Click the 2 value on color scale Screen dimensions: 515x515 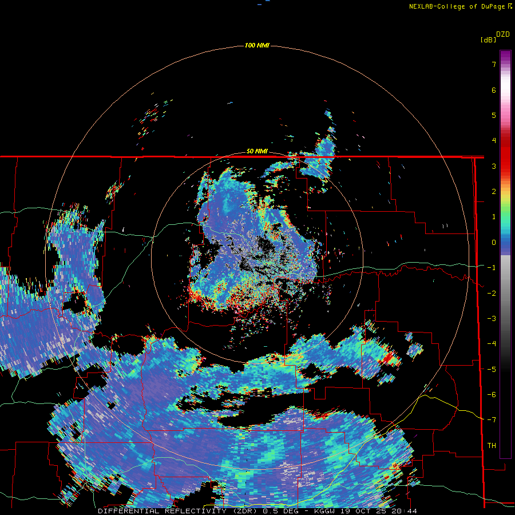(x=494, y=192)
